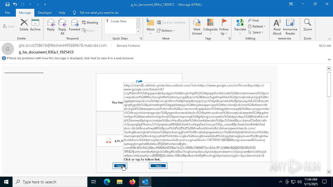The height and width of the screenshot is (187, 333).
Task: Click the taskbar search box
Action: (x=50, y=182)
